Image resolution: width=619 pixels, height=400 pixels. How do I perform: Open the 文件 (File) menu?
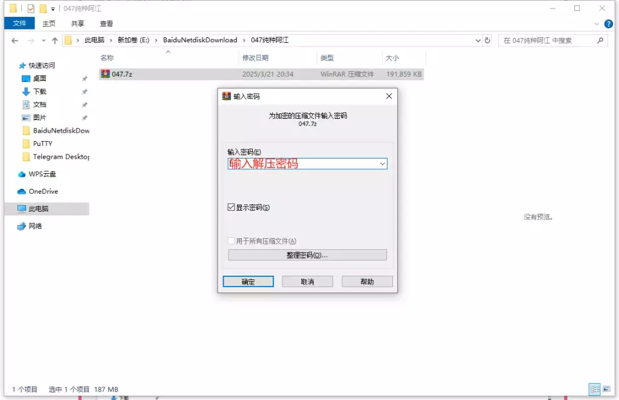tap(20, 24)
